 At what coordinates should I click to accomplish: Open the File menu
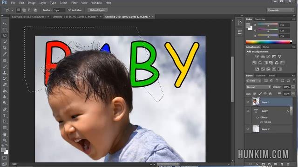[13, 3]
